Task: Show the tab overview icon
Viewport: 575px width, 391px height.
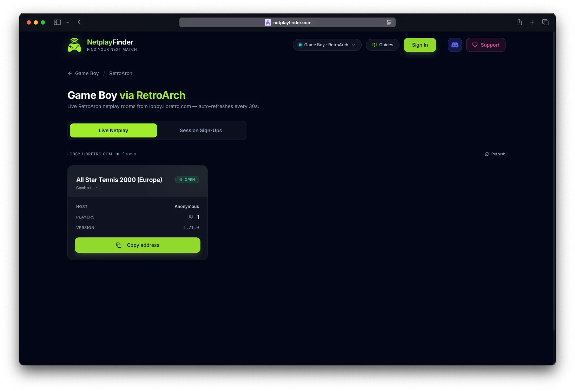Action: 545,22
